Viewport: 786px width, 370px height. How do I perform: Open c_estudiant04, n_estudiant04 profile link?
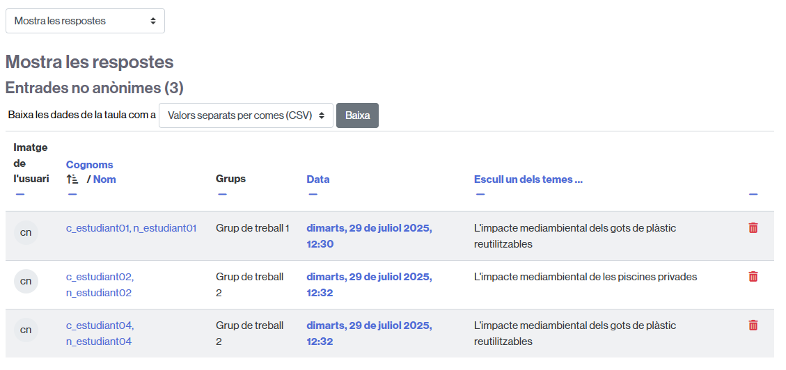[x=100, y=333]
